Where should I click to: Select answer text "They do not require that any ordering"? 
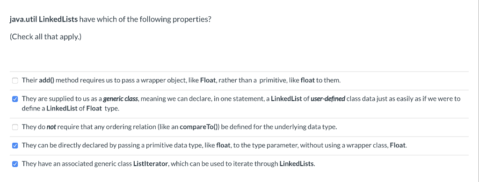(x=179, y=127)
